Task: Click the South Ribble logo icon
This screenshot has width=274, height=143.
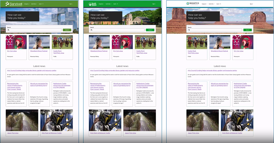Action: 90,4
